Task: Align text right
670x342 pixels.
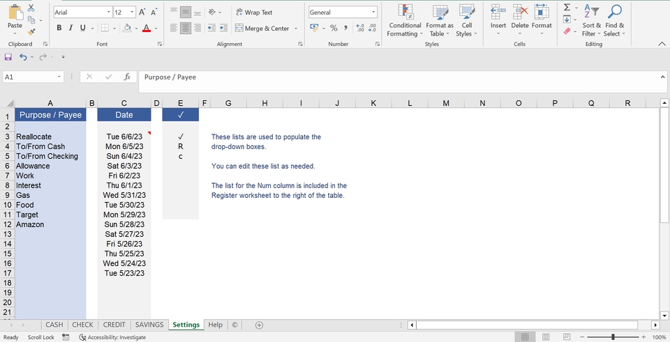Action: 198,28
